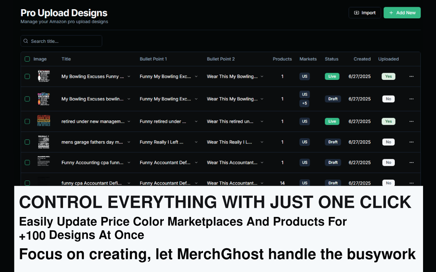Click the download icon on Import button
This screenshot has width=436, height=272.
tap(356, 13)
